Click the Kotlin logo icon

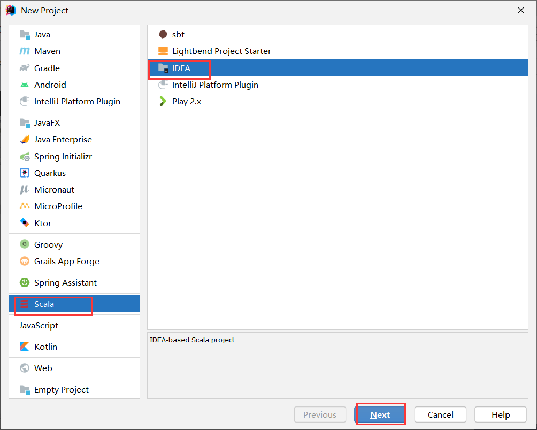click(x=25, y=347)
